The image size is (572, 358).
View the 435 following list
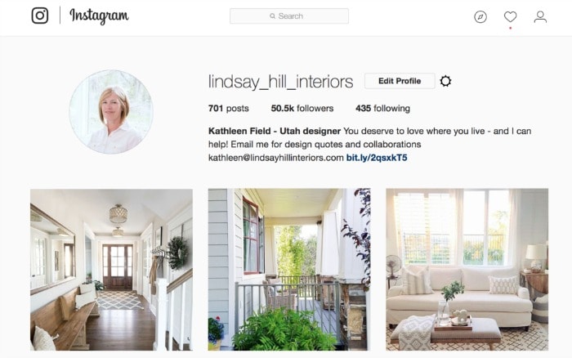coord(382,109)
